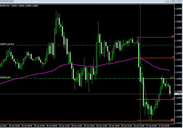Click price scale value 1.31835
Image resolution: width=183 pixels, height=128 pixels.
179,110
